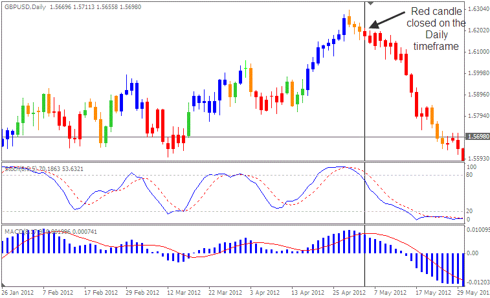Viewport: 490px width, 298px height.
Task: Click the MACD 0.00 level label
Action: point(473,253)
